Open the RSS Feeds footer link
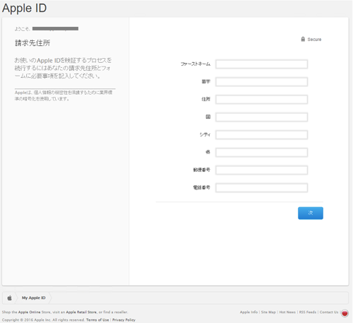The width and height of the screenshot is (353, 323). point(308,312)
